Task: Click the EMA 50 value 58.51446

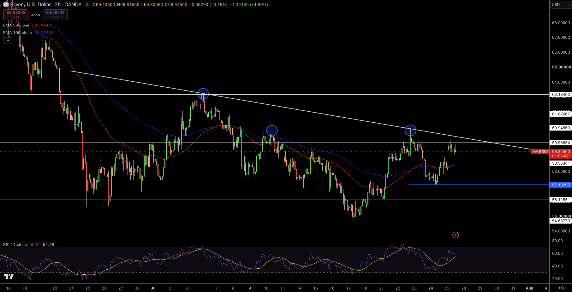Action: (x=41, y=25)
